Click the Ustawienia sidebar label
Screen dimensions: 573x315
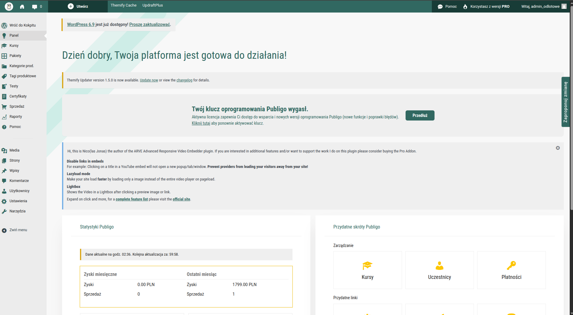tap(18, 201)
